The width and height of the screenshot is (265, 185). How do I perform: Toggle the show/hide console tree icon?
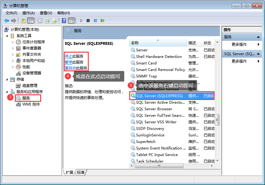click(31, 21)
